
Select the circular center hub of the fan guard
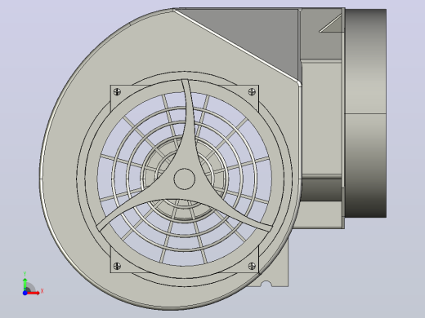185,179
